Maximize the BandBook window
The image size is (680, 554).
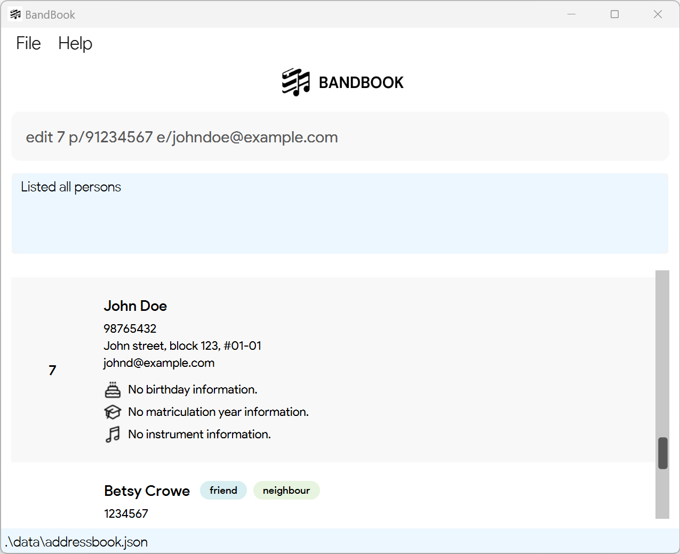tap(614, 14)
